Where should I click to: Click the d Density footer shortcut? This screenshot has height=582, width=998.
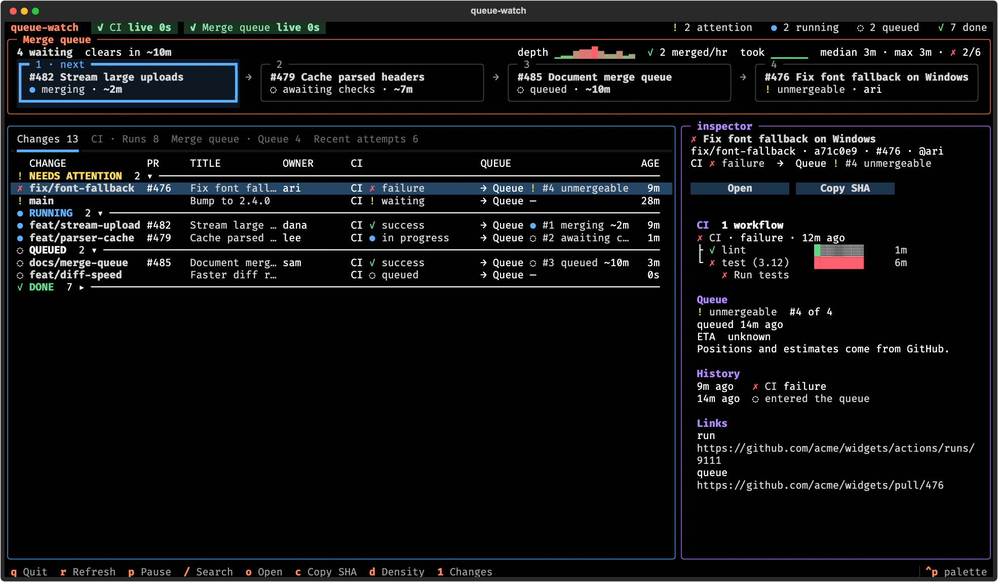pos(397,572)
